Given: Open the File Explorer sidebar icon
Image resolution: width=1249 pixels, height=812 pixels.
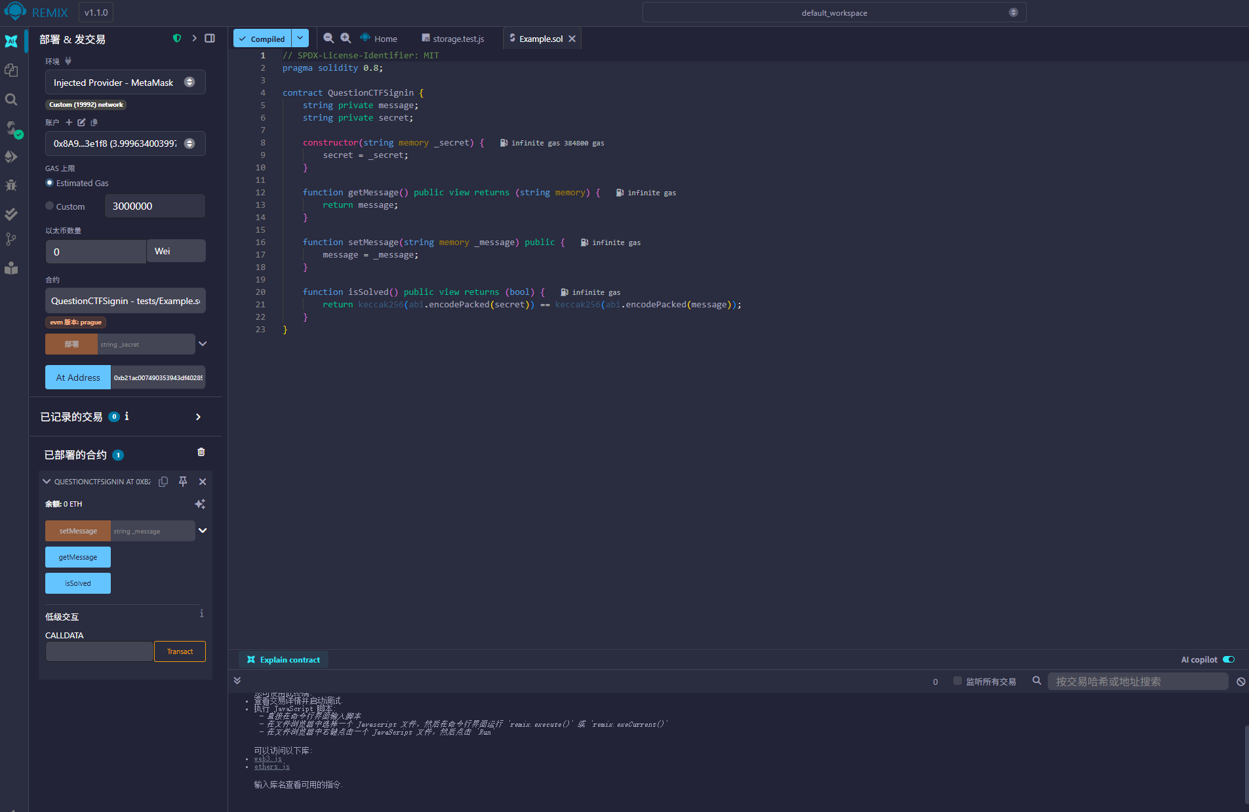Looking at the screenshot, I should pyautogui.click(x=11, y=70).
